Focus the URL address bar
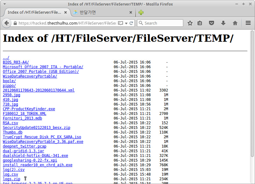255x184 pixels. 67,23
